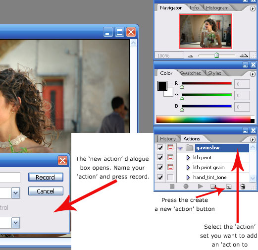
Task: Close the new action dialog
Action: [62, 160]
